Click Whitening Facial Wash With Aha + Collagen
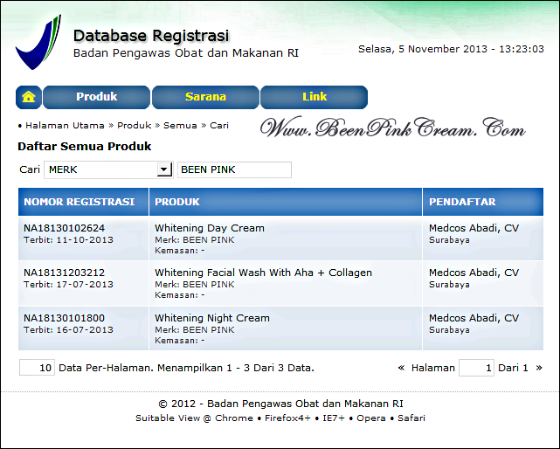This screenshot has height=449, width=560. point(263,273)
